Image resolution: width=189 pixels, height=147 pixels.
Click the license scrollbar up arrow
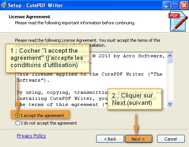coord(170,55)
